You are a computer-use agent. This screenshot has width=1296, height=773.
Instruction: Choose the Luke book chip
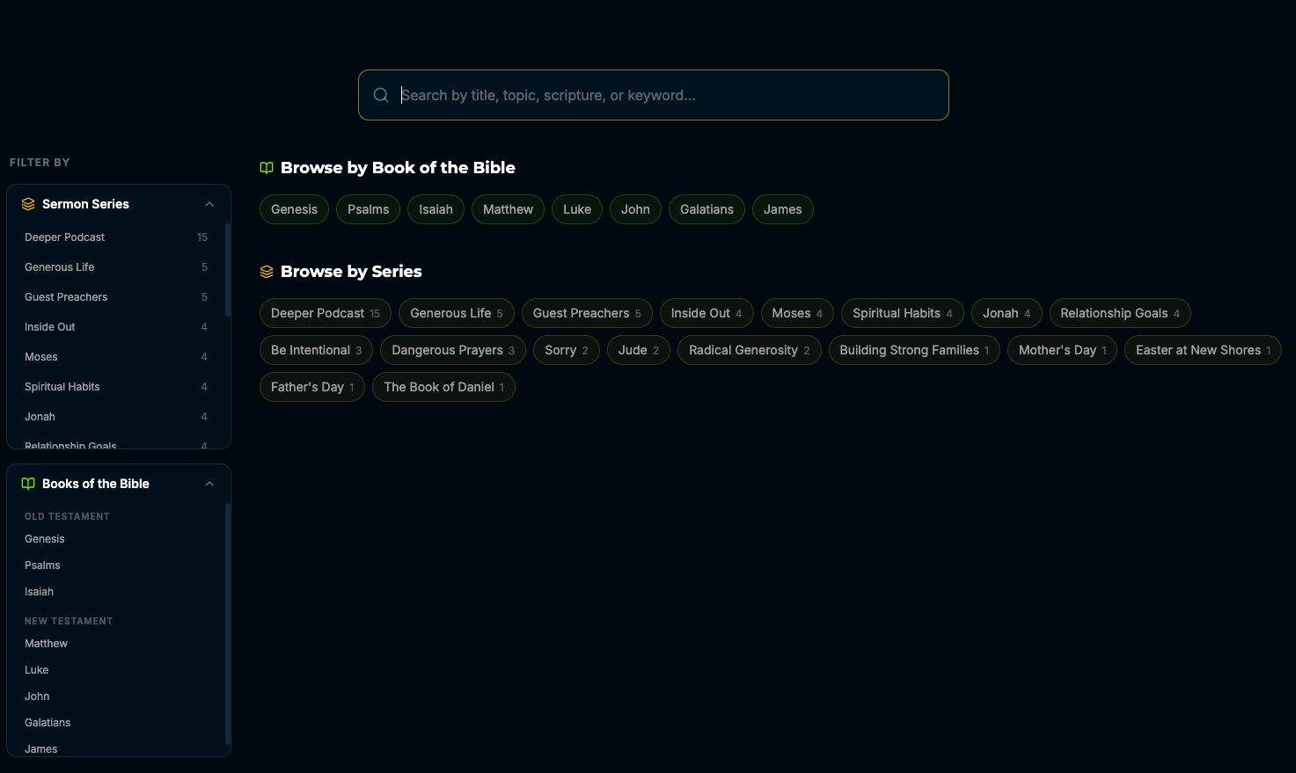click(x=577, y=209)
